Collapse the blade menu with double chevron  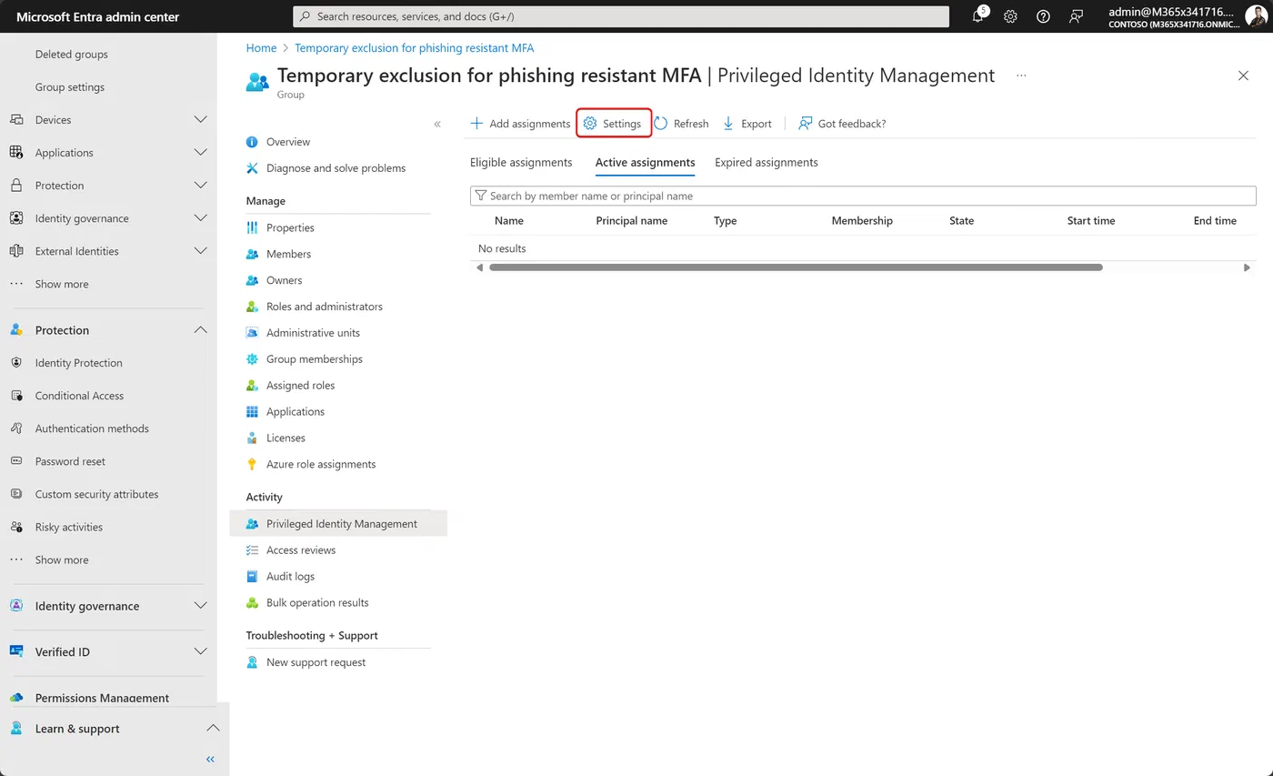pyautogui.click(x=437, y=124)
